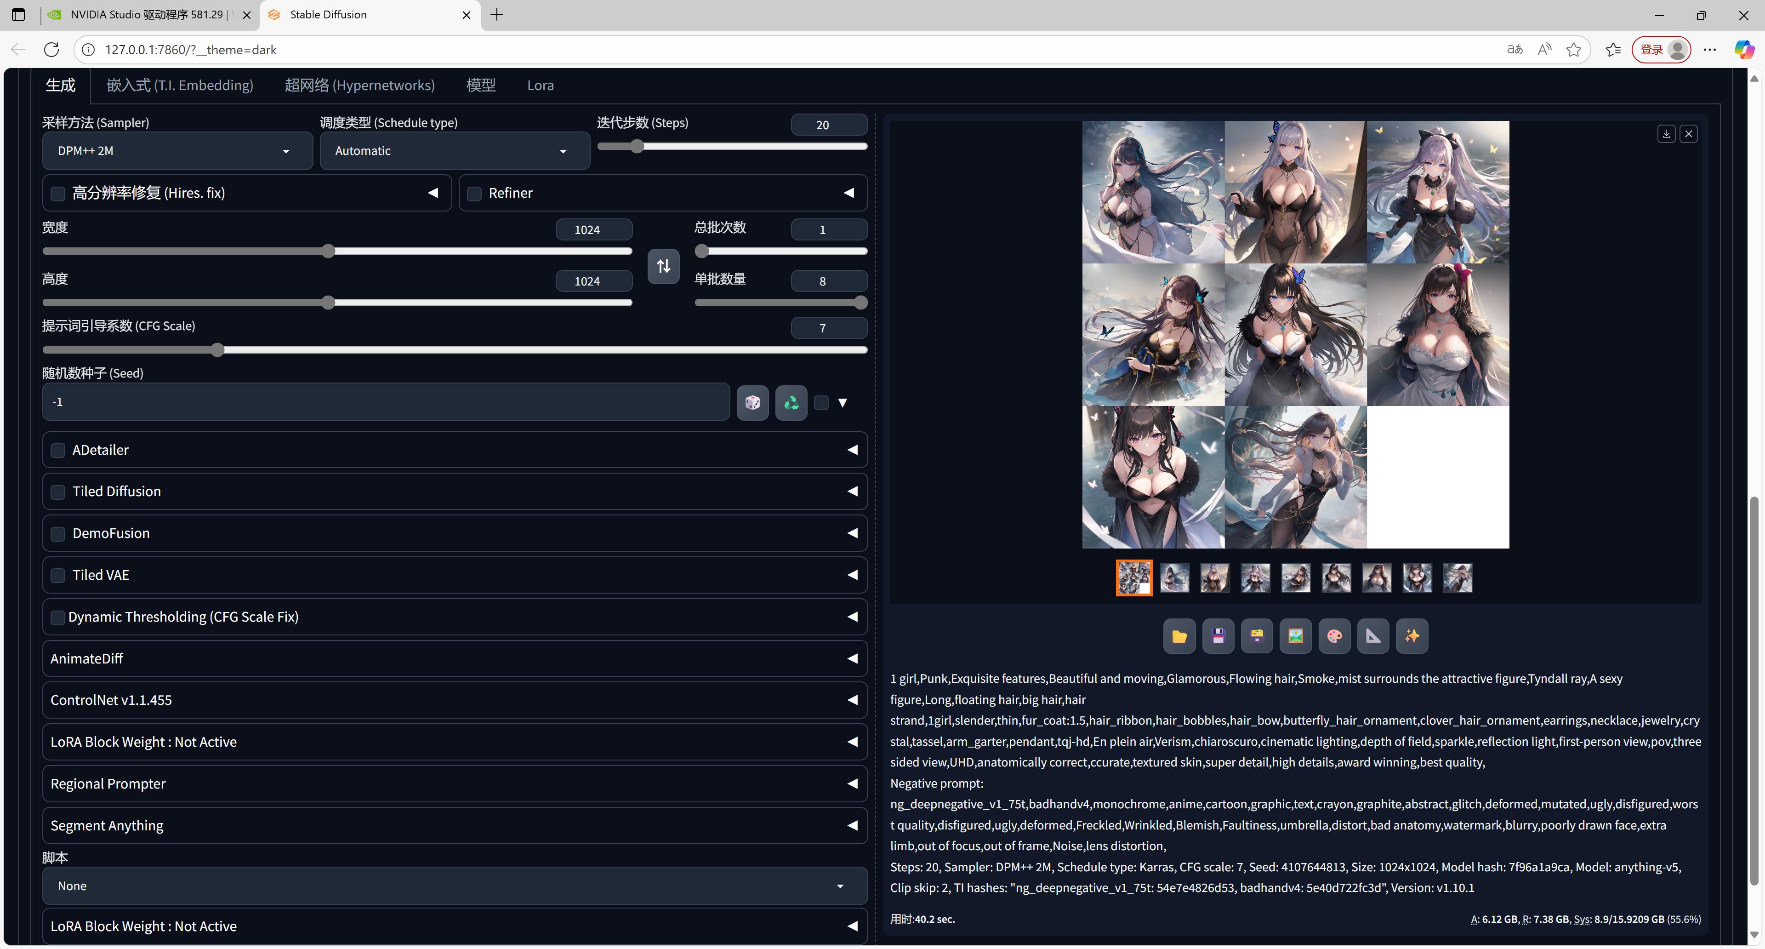The image size is (1765, 949).
Task: Open the Sampler dropdown showing DPM++ 2M
Action: click(177, 151)
